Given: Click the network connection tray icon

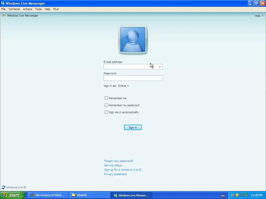Looking at the screenshot, I should 242,195.
